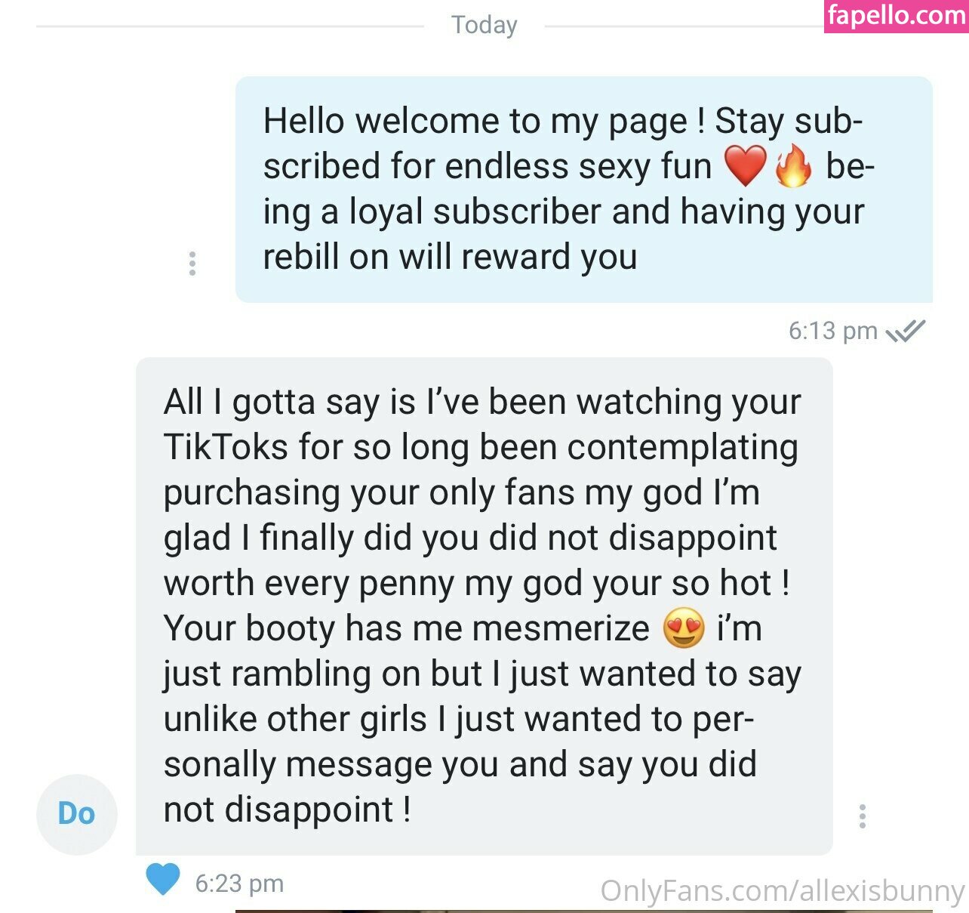Open the fapello.com watermark link
This screenshot has width=969, height=913.
pos(897,16)
